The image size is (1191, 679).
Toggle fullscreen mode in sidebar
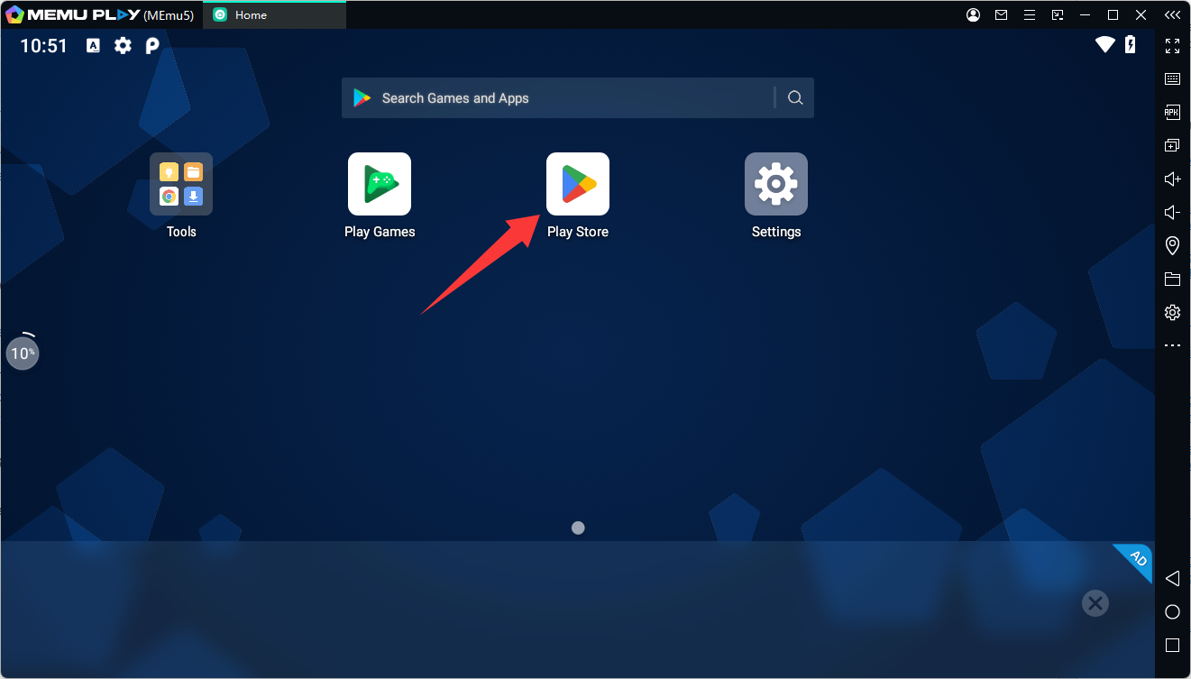point(1172,45)
